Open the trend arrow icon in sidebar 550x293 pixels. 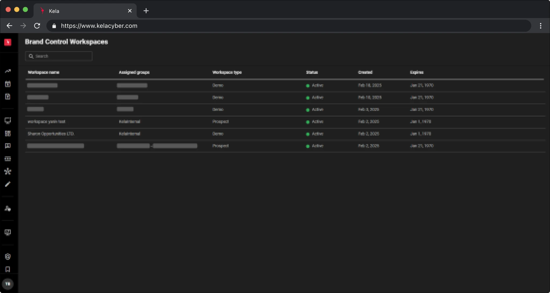[x=8, y=71]
